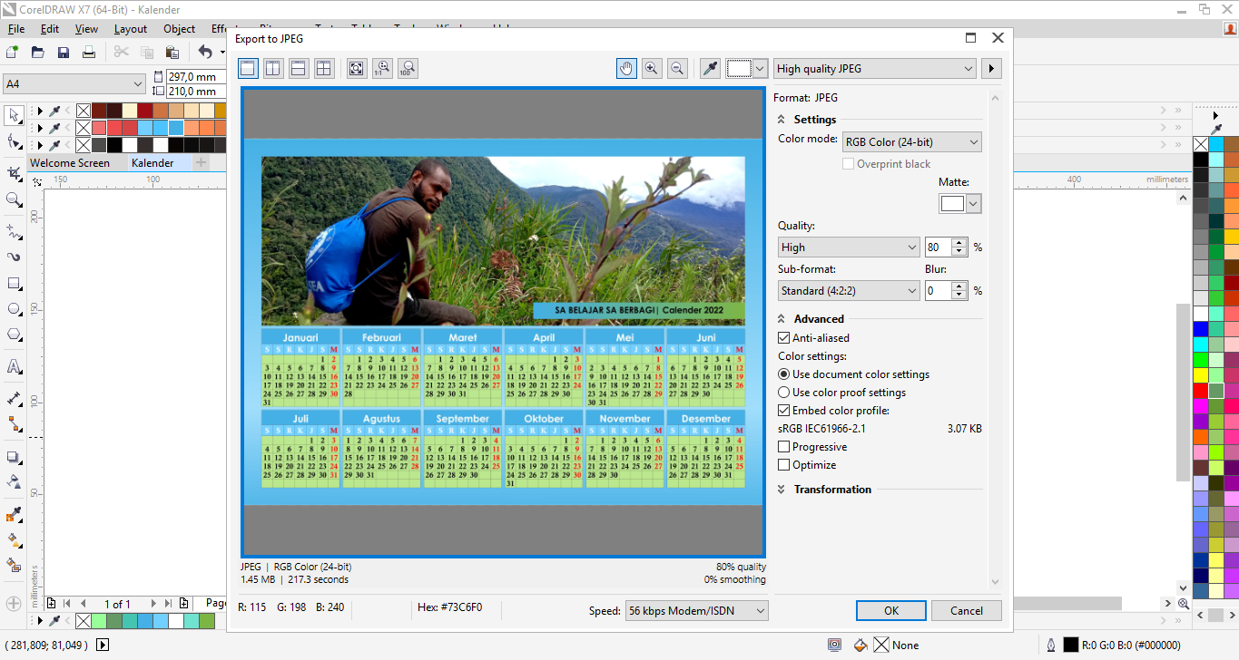Click the No fill swatch in right palette
This screenshot has width=1239, height=660.
click(1200, 144)
